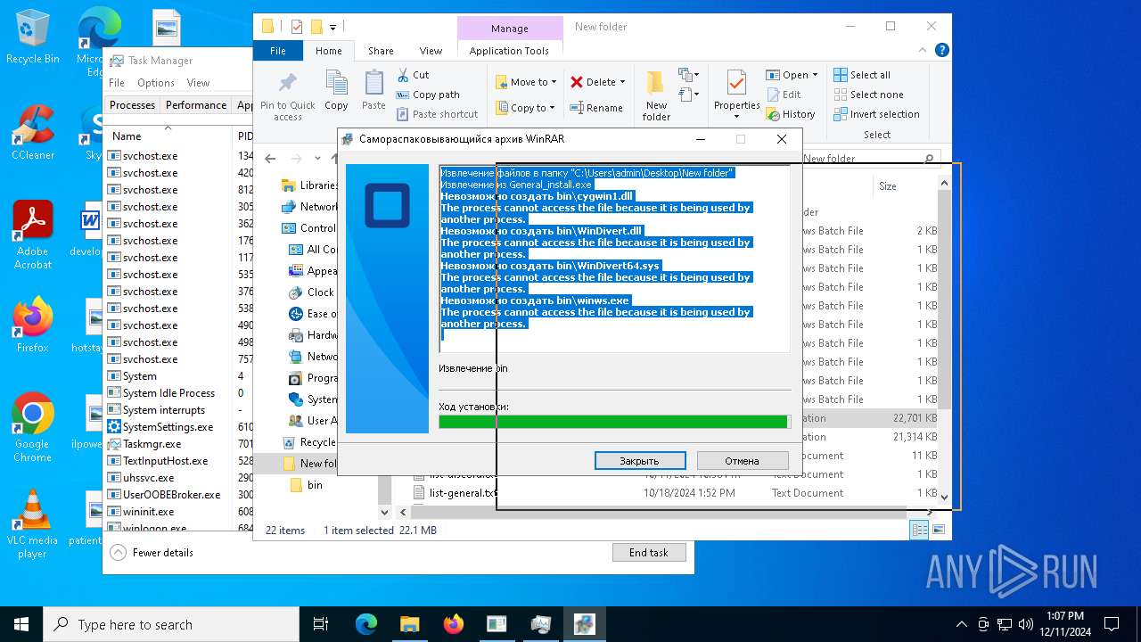The image size is (1141, 642).
Task: Click Rename in the ribbon
Action: coord(597,108)
